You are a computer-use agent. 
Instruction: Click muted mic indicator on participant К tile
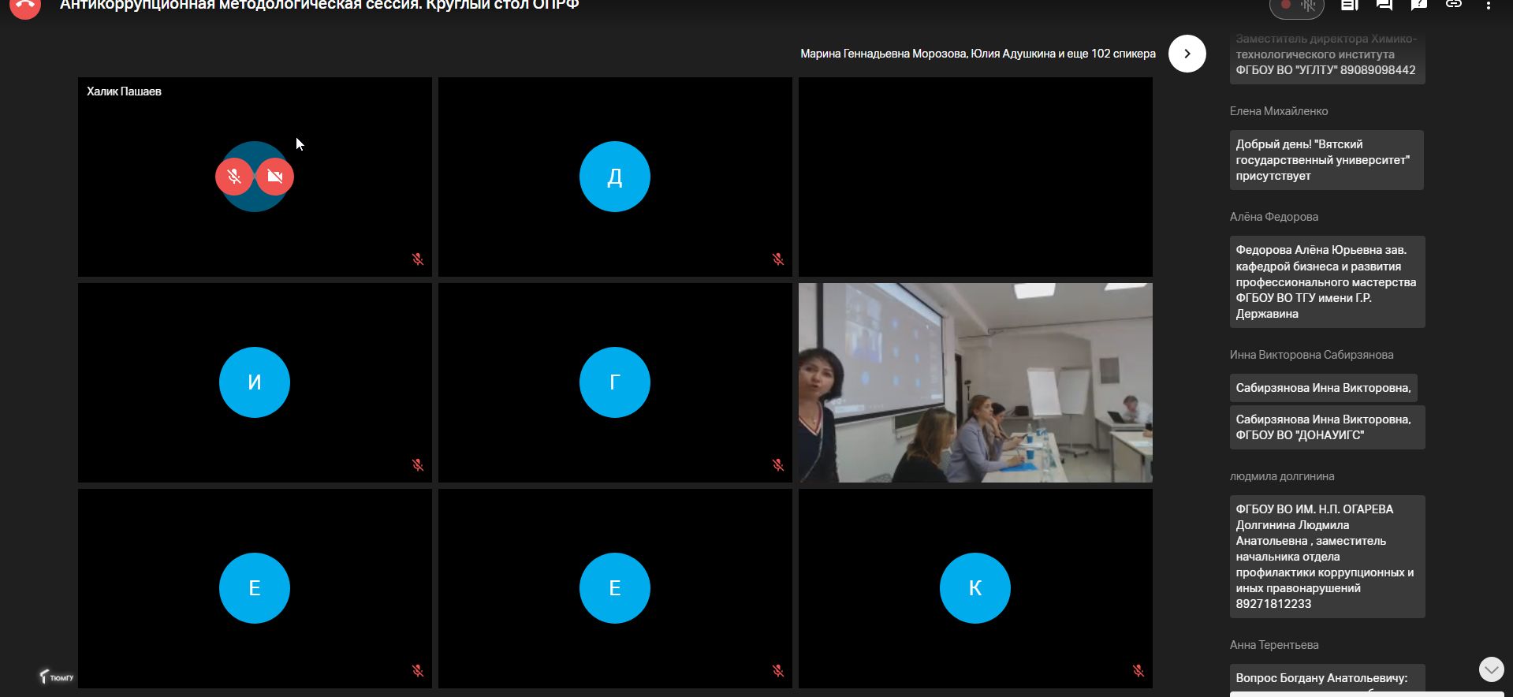1138,671
